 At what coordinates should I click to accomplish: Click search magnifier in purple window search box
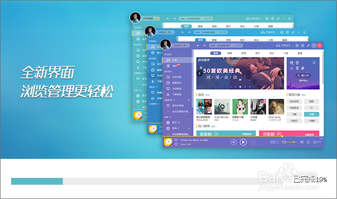tap(240, 45)
